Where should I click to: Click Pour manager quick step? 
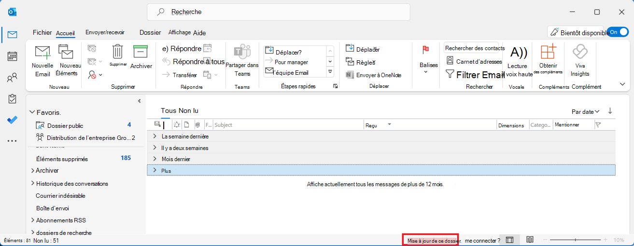291,62
